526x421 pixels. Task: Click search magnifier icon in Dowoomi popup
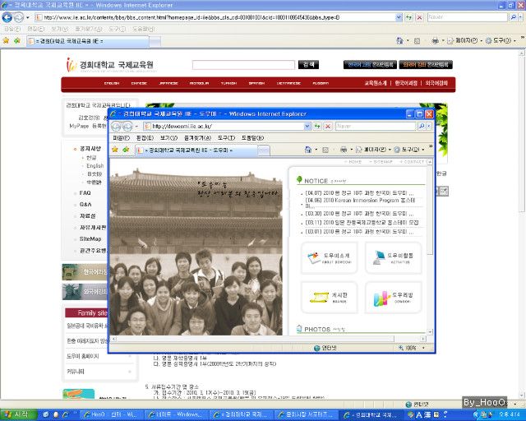(x=422, y=127)
